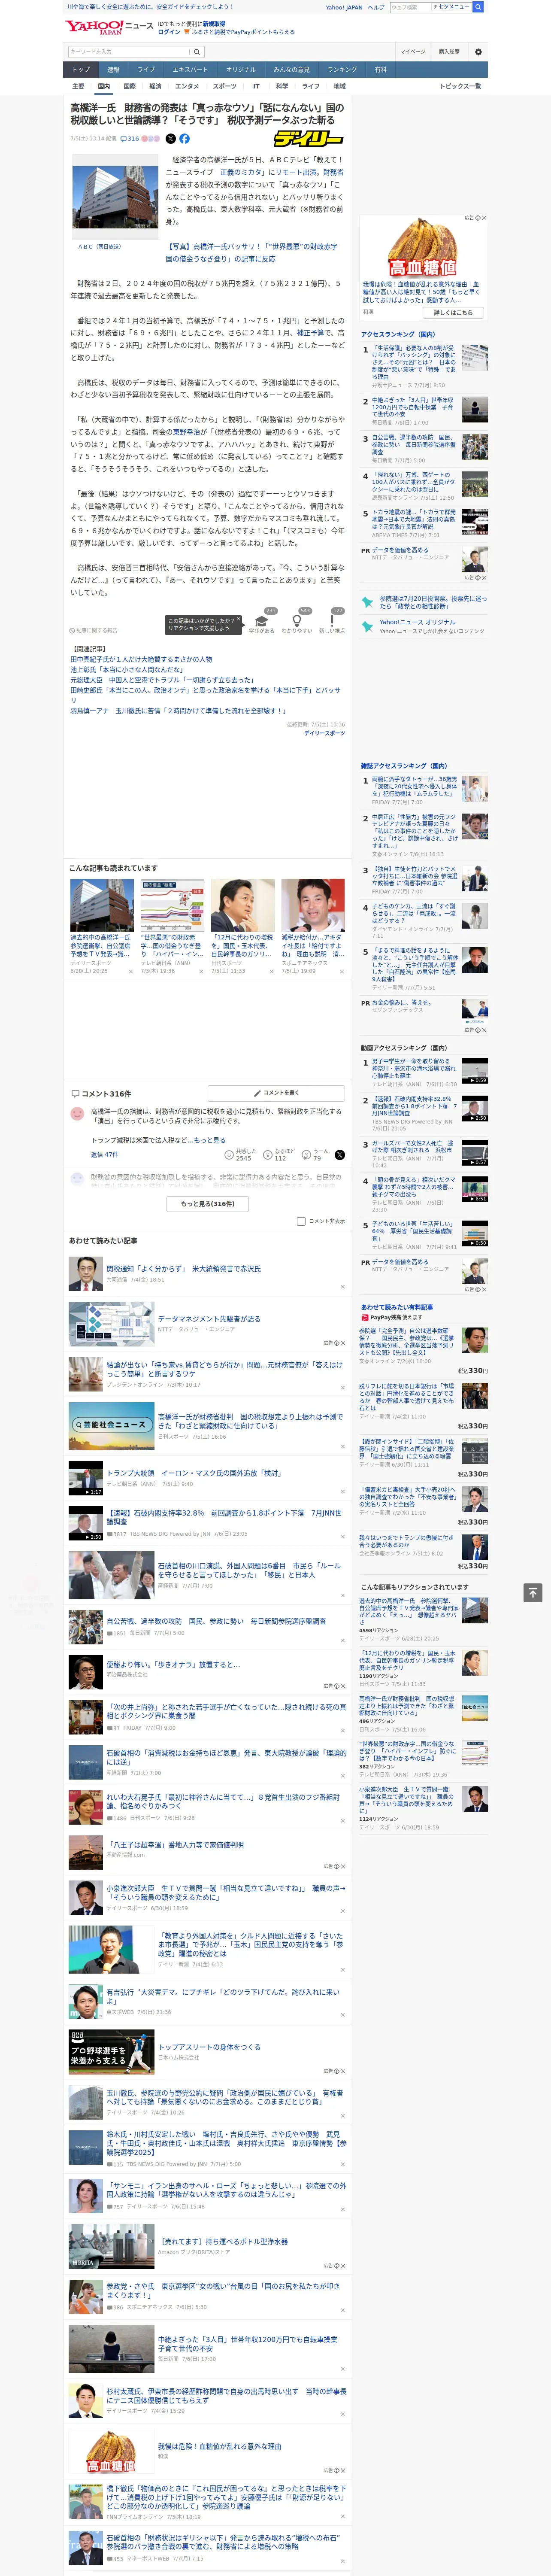
Task: Click the ログイン link
Action: coord(169,32)
